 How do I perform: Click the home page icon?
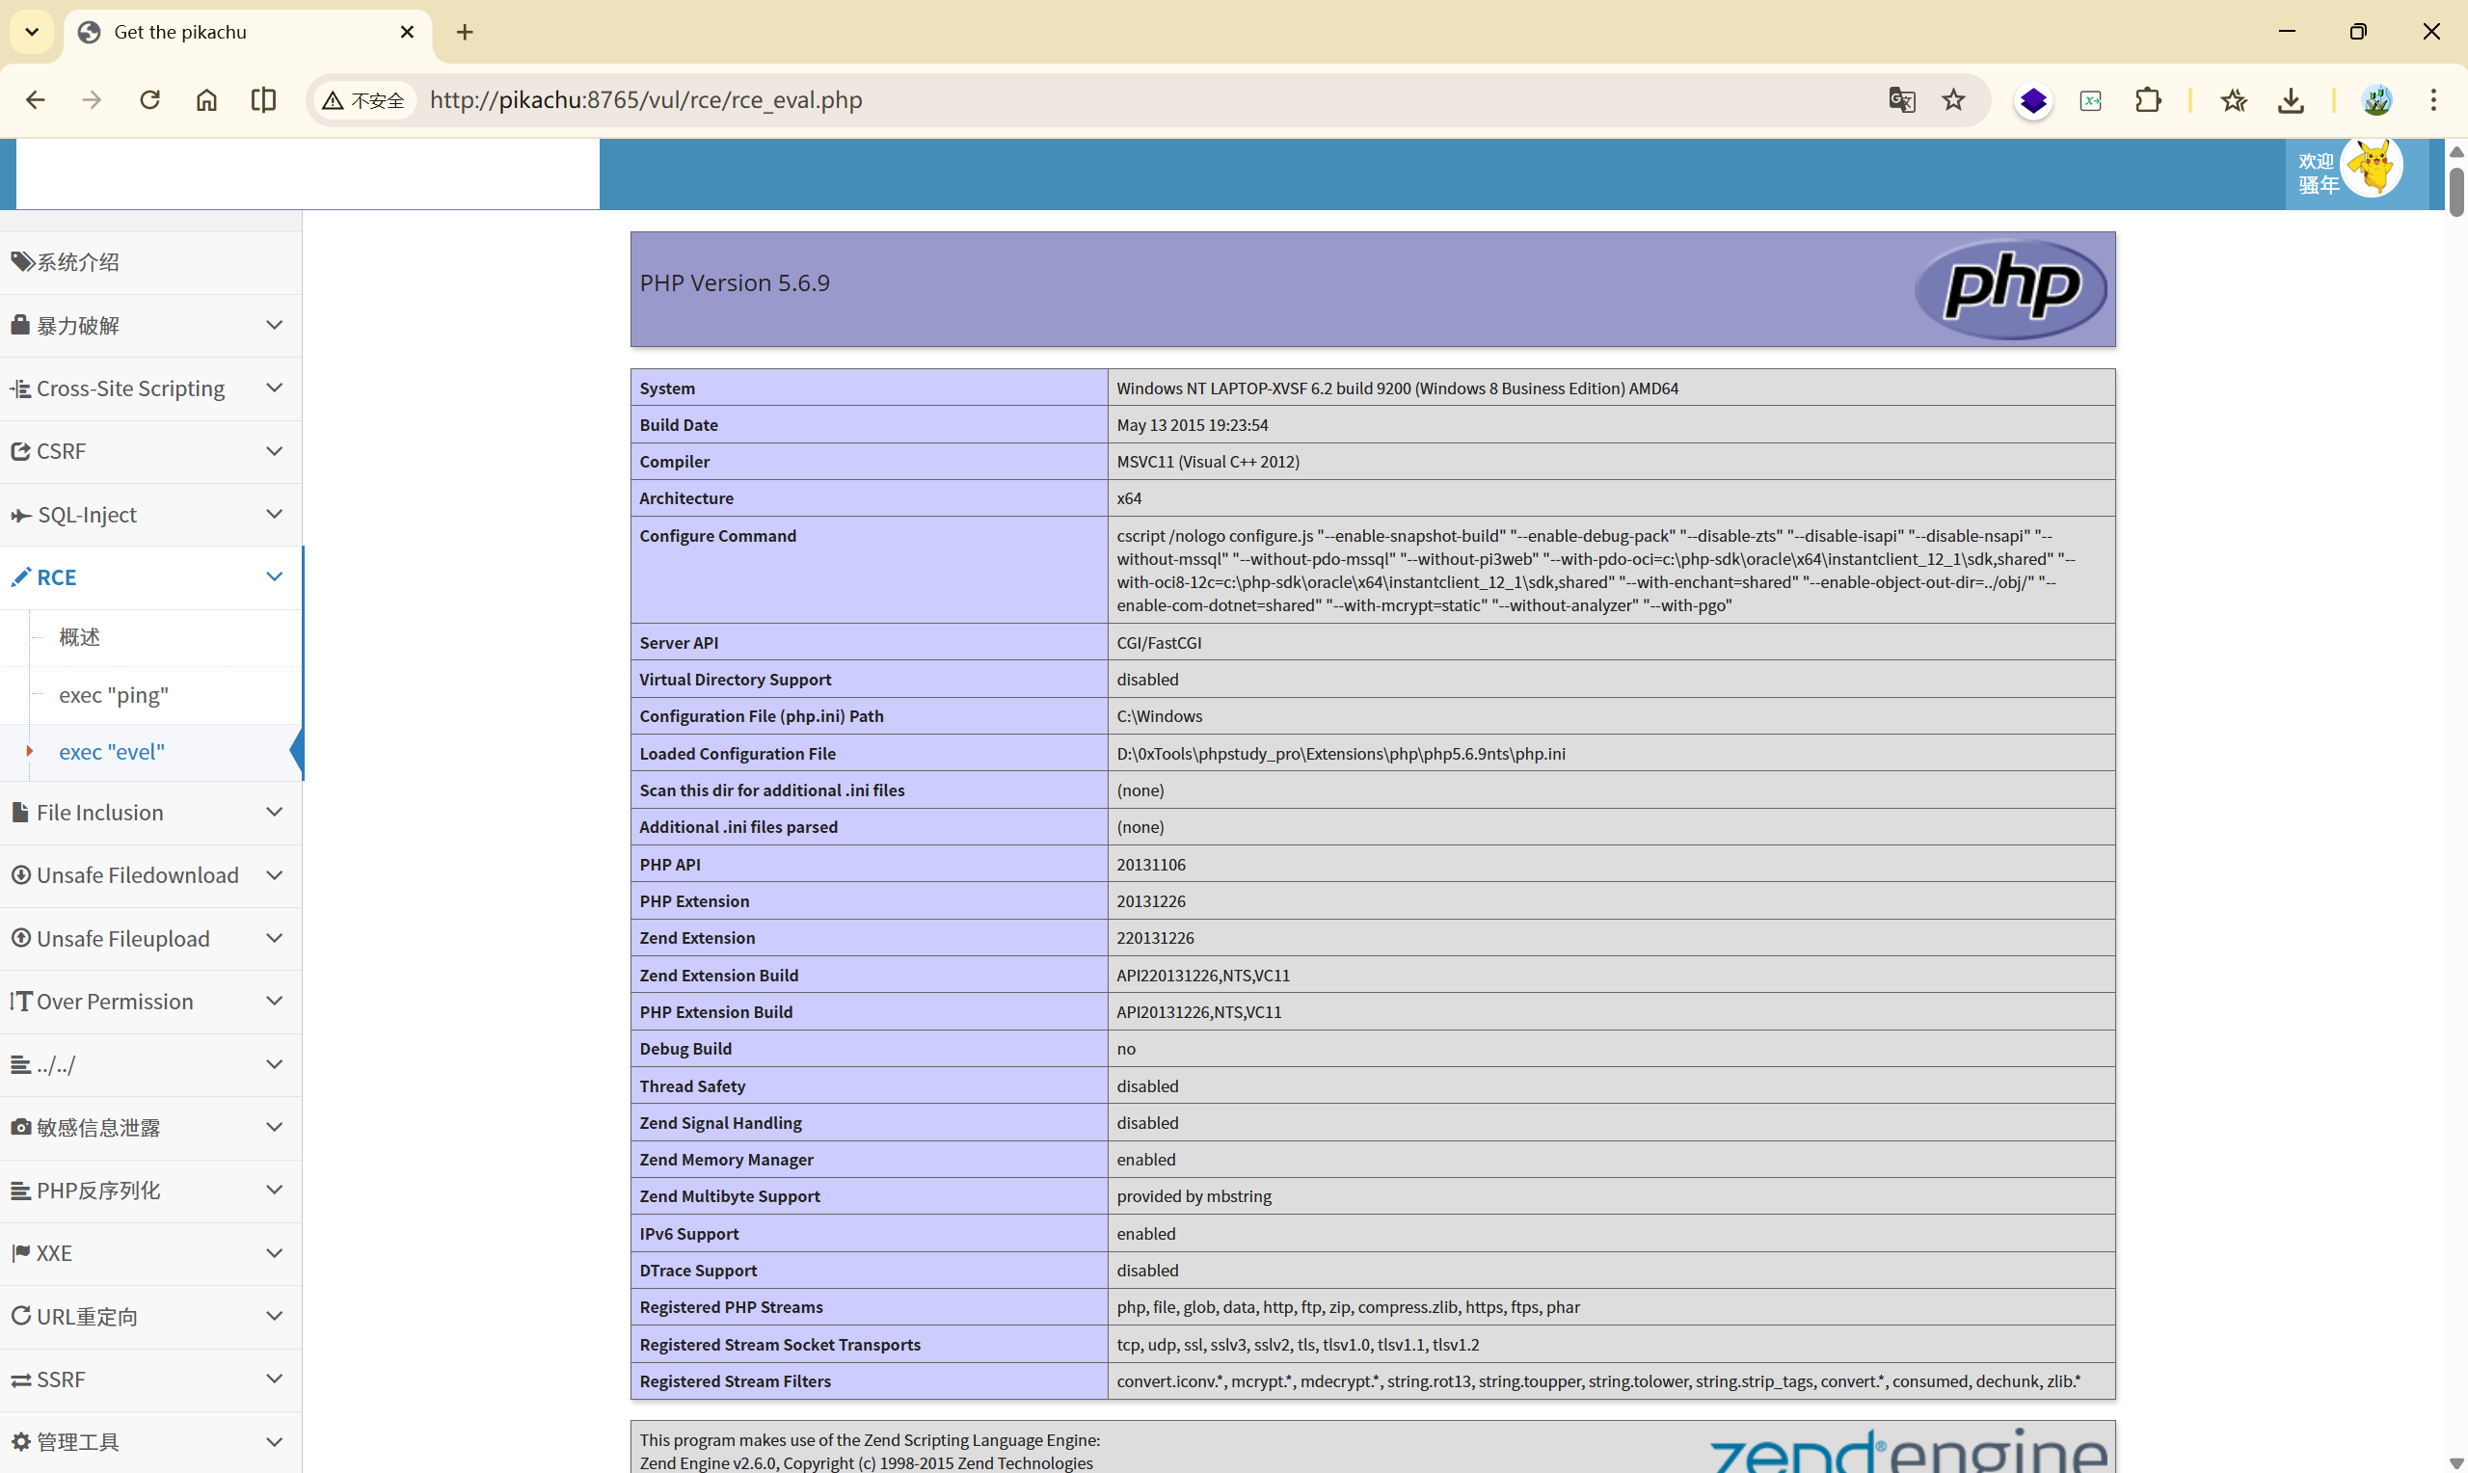click(x=206, y=100)
